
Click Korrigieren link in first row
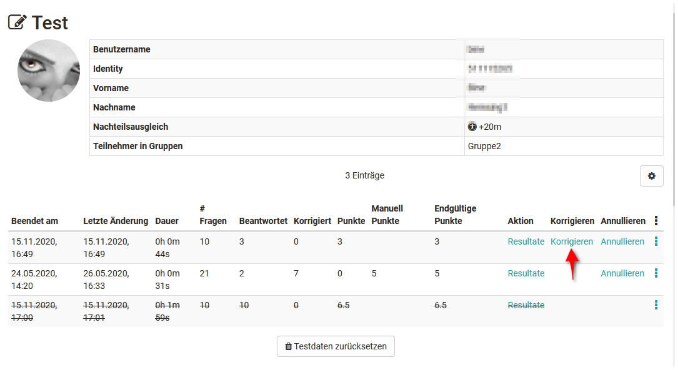[571, 241]
